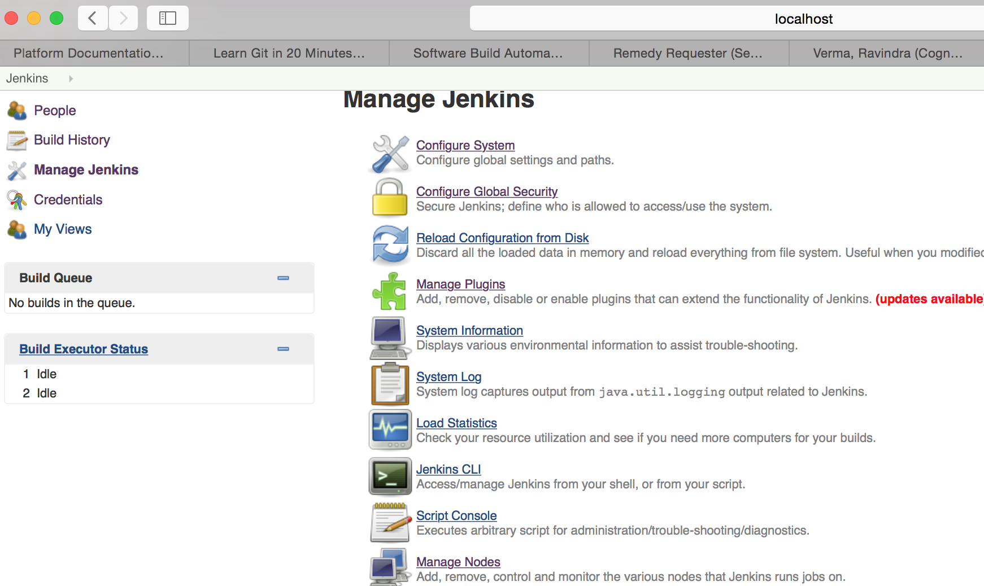This screenshot has height=586, width=984.
Task: Open Configure Global Security link
Action: tap(487, 192)
